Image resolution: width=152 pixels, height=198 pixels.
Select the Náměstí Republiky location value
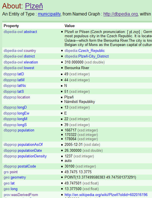coord(80,102)
